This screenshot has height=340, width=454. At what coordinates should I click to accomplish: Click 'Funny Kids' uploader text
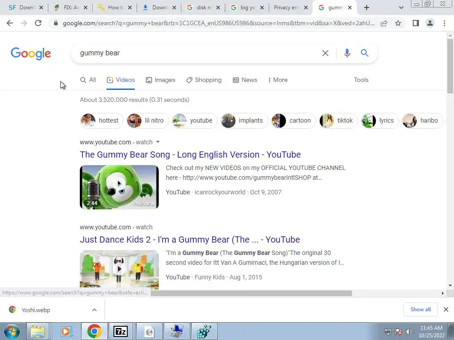(210, 277)
